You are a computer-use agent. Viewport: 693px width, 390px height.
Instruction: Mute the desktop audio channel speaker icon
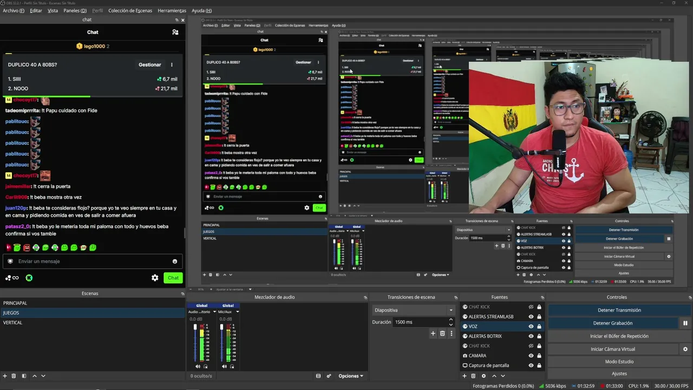click(x=198, y=367)
